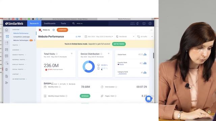216x121 pixels.
Task: Open the All traffic dropdown
Action: point(145,37)
